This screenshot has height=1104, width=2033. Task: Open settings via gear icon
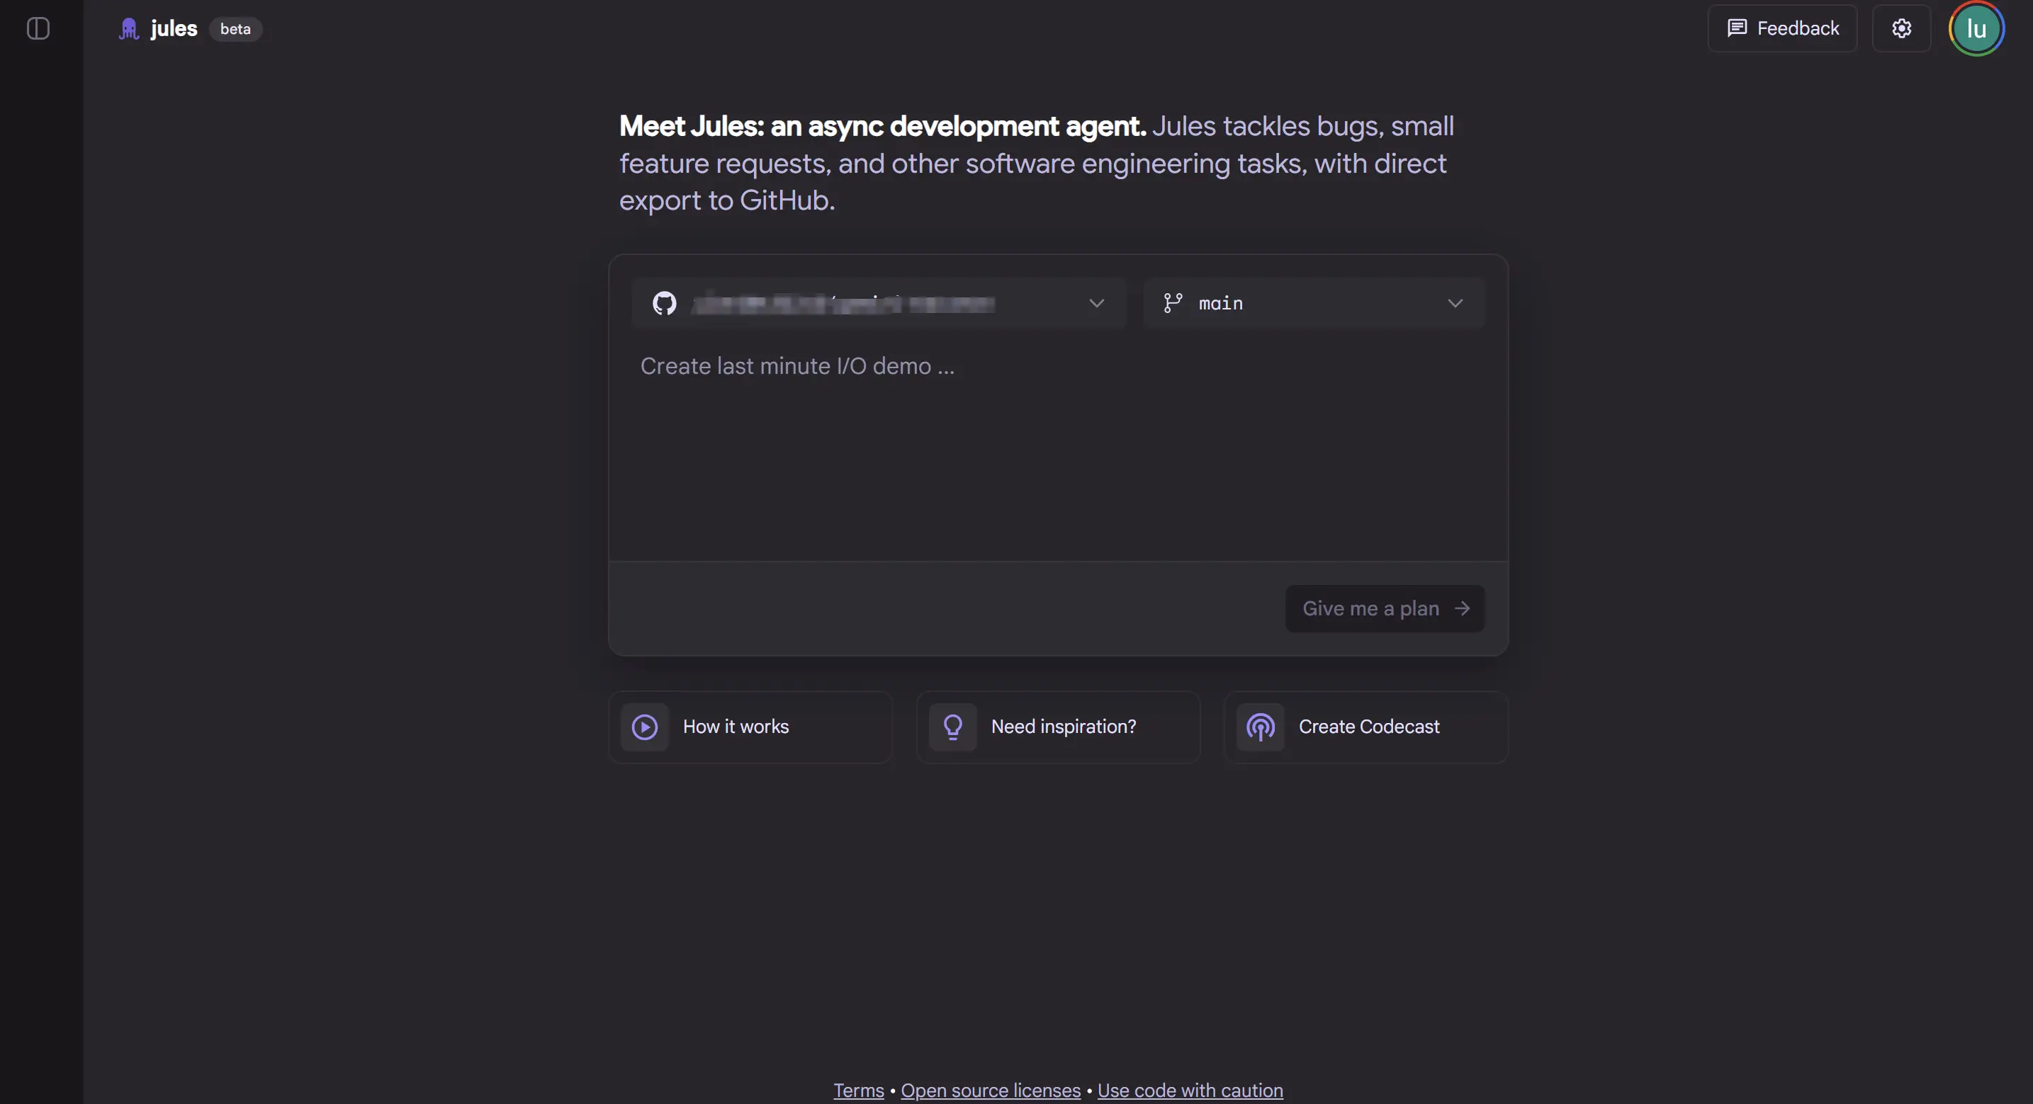[1901, 28]
